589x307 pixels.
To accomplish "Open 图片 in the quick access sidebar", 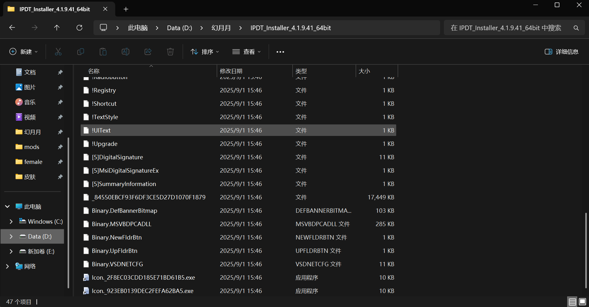I will pyautogui.click(x=30, y=87).
